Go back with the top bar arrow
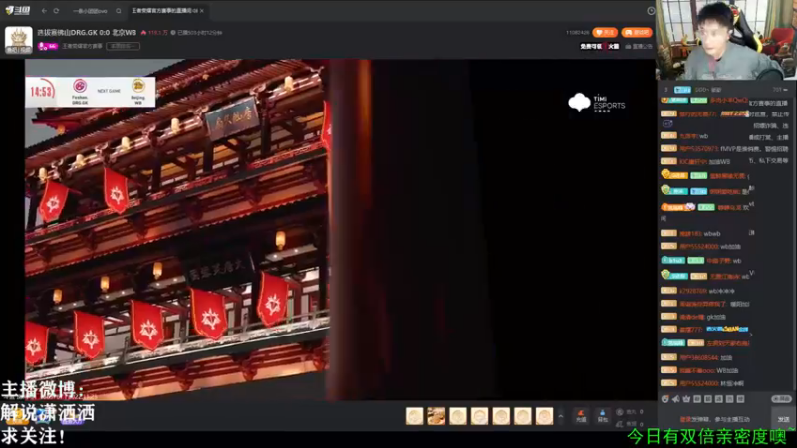Viewport: 797px width, 448px height. 44,11
